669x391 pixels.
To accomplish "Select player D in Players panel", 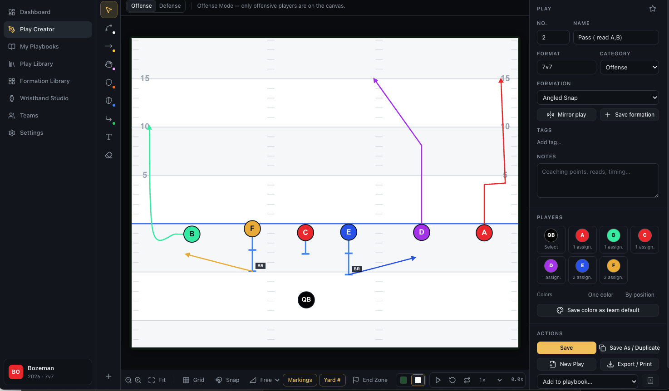I will click(x=551, y=270).
